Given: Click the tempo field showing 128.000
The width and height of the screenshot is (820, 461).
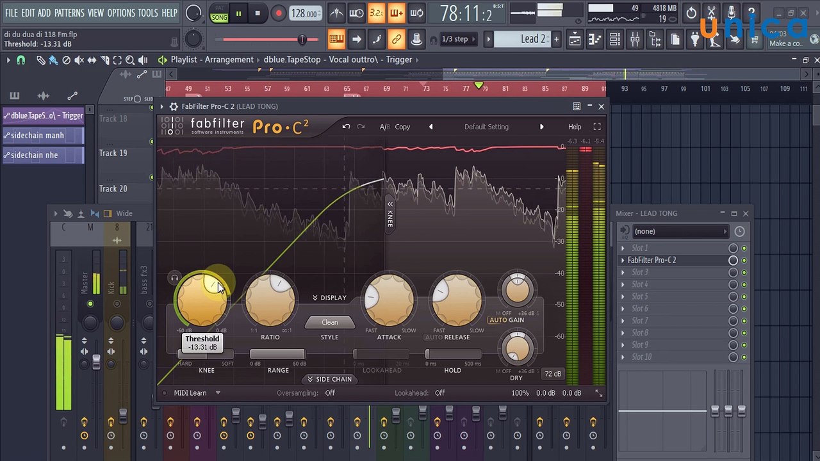Looking at the screenshot, I should pyautogui.click(x=306, y=13).
